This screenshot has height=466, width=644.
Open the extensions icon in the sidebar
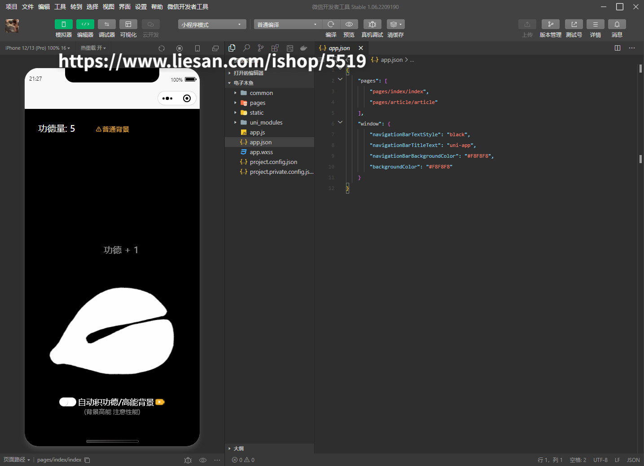tap(275, 48)
